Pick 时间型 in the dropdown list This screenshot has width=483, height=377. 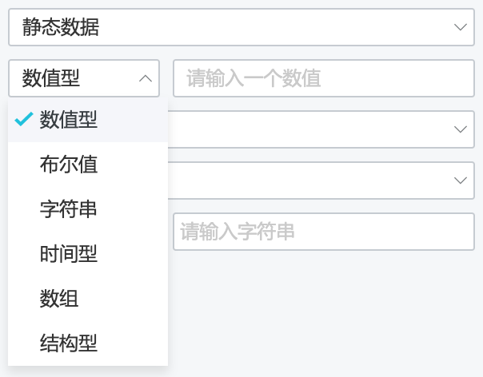88,253
